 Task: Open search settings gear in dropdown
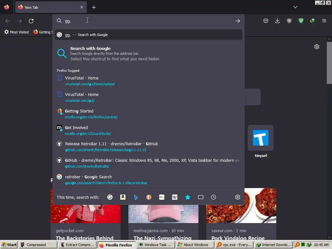(x=238, y=197)
